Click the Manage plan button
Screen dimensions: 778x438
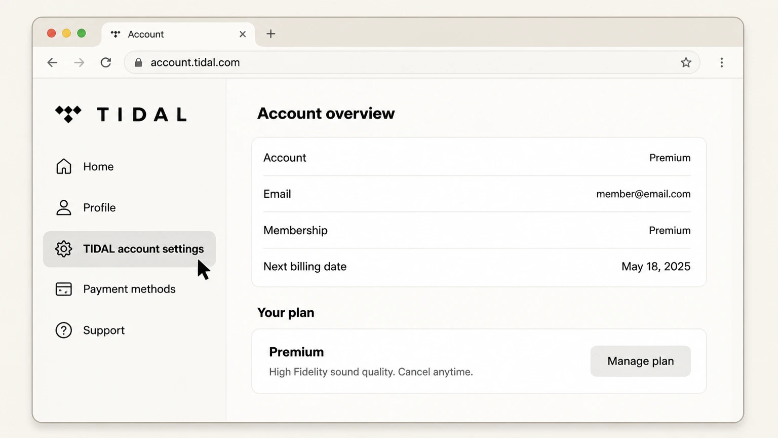coord(640,361)
